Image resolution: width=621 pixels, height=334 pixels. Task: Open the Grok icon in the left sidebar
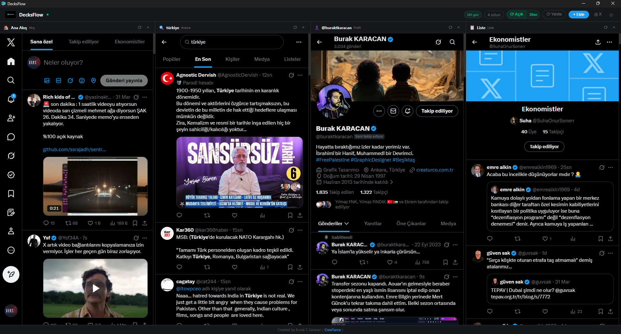click(x=11, y=156)
